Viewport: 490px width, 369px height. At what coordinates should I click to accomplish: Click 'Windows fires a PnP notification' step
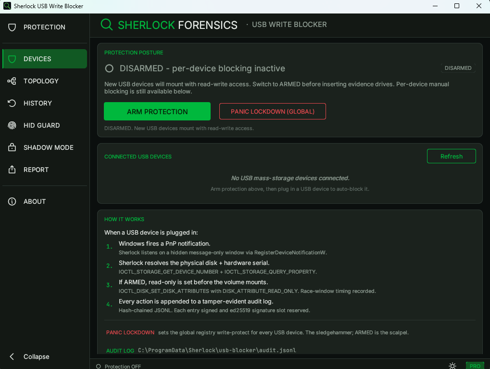click(x=164, y=243)
